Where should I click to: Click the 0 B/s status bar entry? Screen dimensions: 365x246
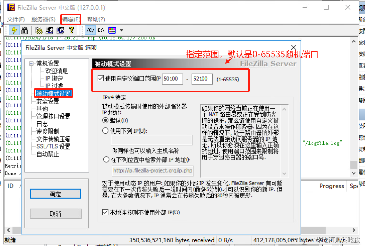coord(226,240)
